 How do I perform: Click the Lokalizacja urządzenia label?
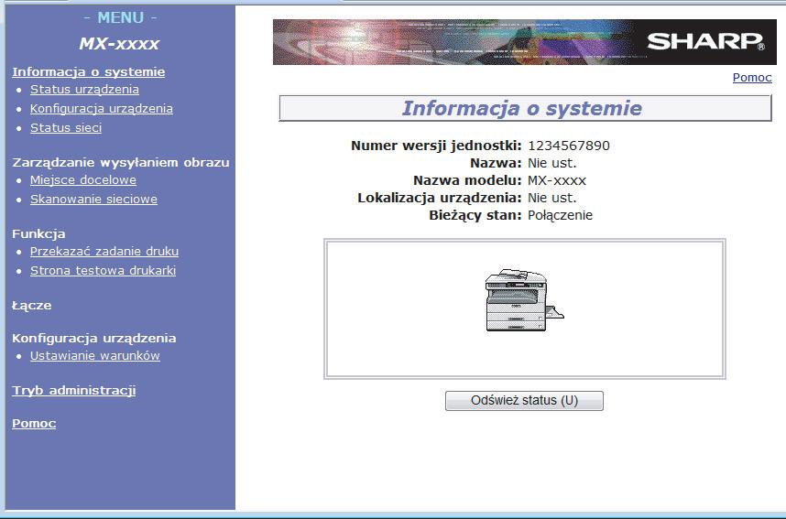coord(440,198)
